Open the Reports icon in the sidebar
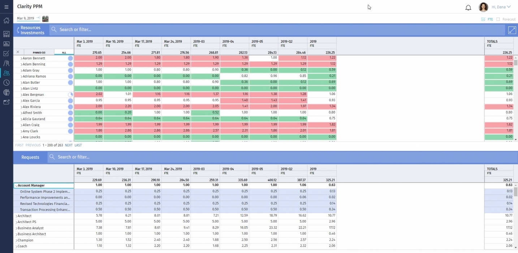 [x=6, y=44]
